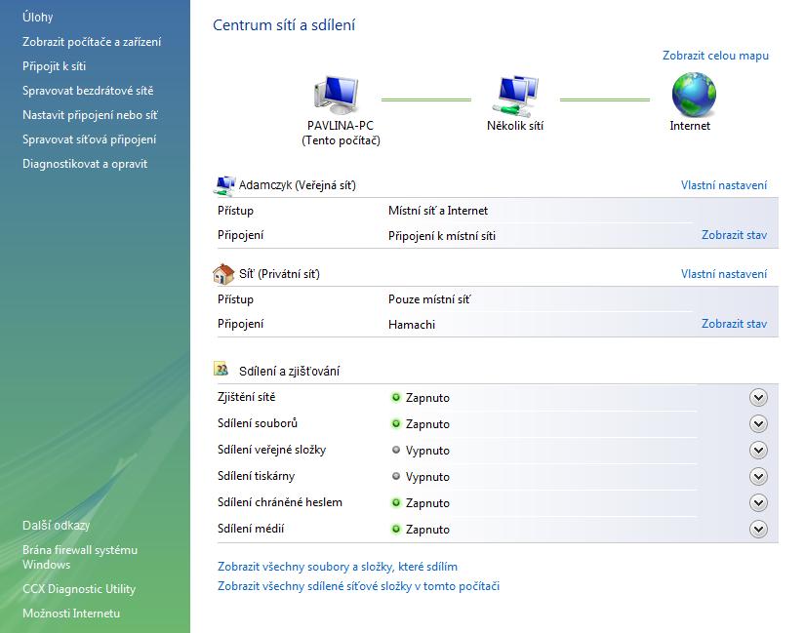805x633 pixels.
Task: Open Spravovat síťová připojení task
Action: [x=90, y=139]
